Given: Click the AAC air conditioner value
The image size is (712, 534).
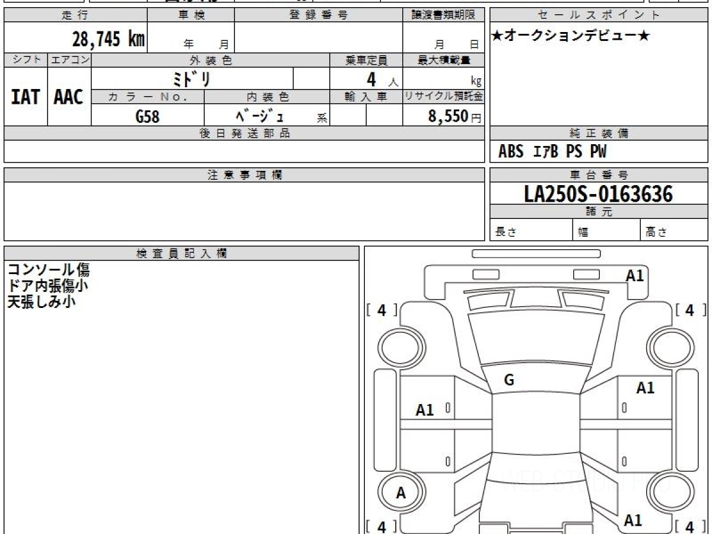Looking at the screenshot, I should pyautogui.click(x=69, y=97).
